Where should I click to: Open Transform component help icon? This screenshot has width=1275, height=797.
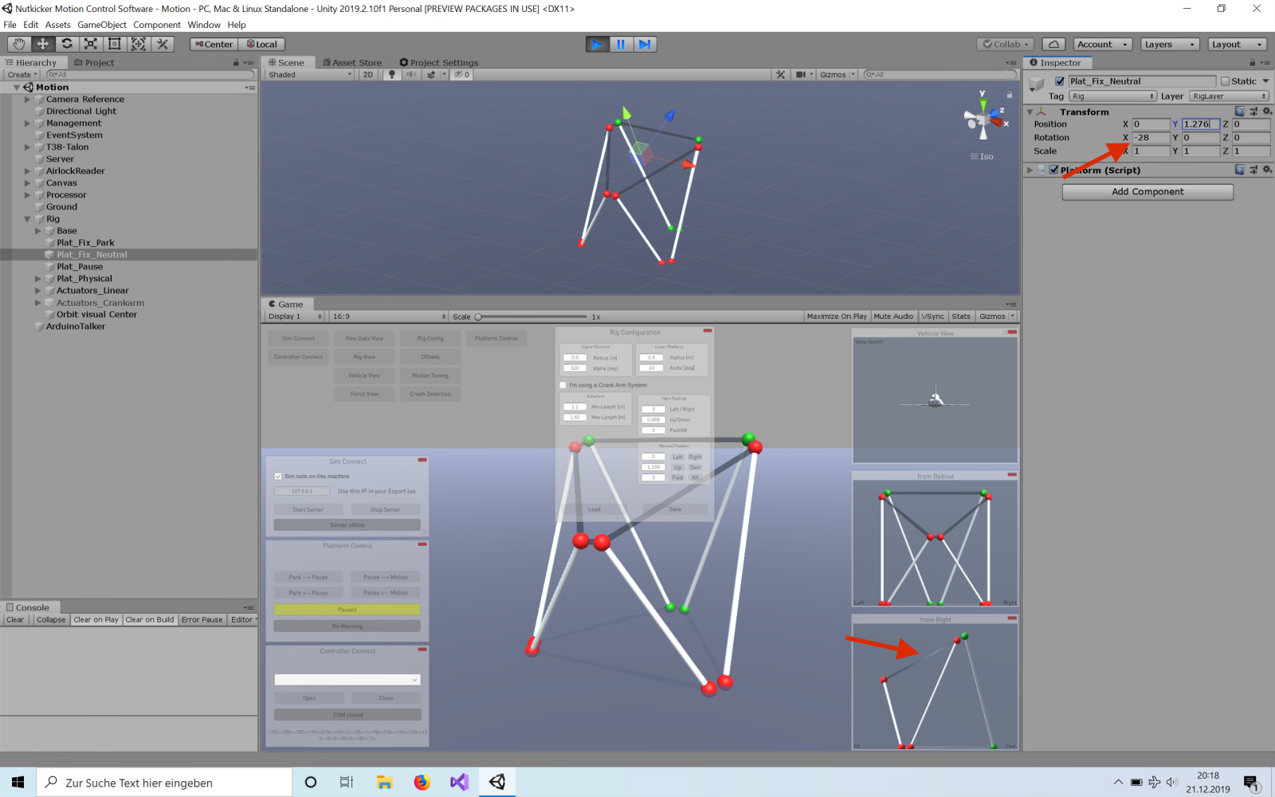point(1239,112)
